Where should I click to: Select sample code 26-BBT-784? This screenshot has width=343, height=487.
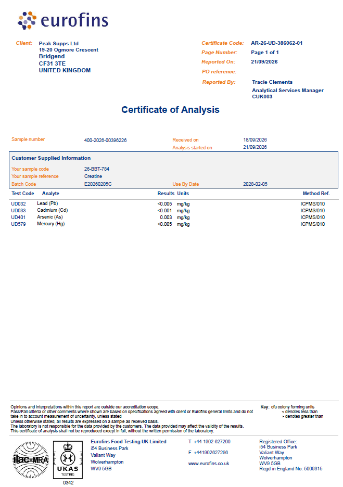pyautogui.click(x=97, y=169)
